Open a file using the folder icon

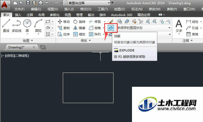point(21,3)
